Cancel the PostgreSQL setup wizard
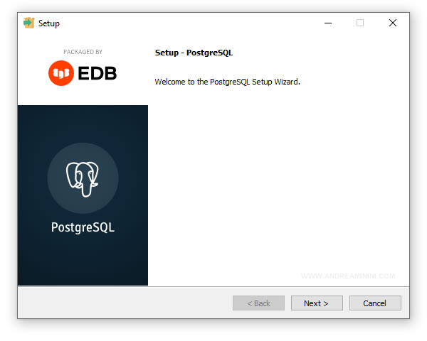Viewport: 427px width, 341px height. tap(375, 303)
